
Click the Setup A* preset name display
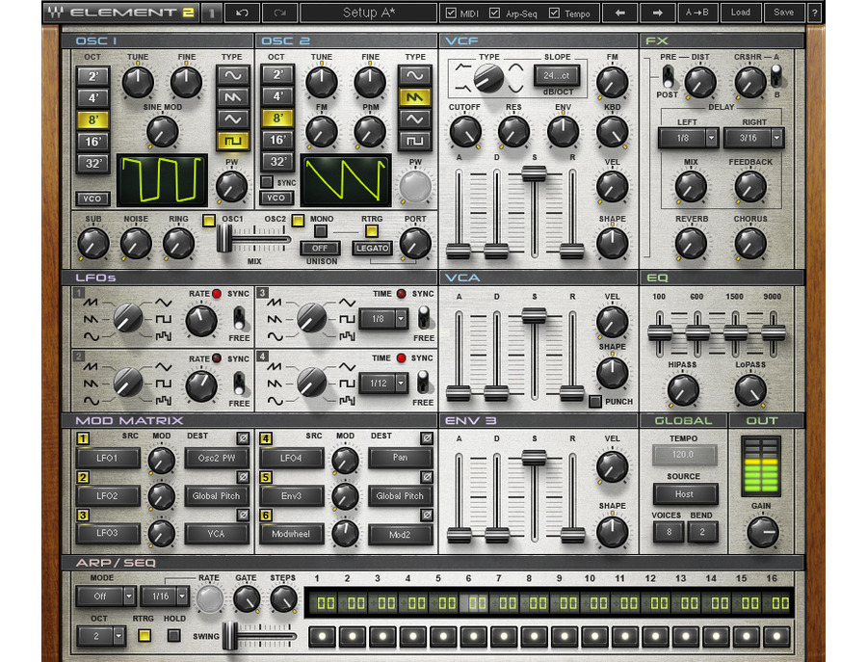tap(373, 13)
